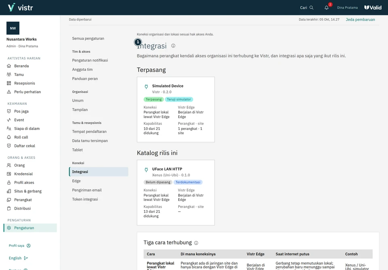Open Tampilan settings

click(80, 110)
